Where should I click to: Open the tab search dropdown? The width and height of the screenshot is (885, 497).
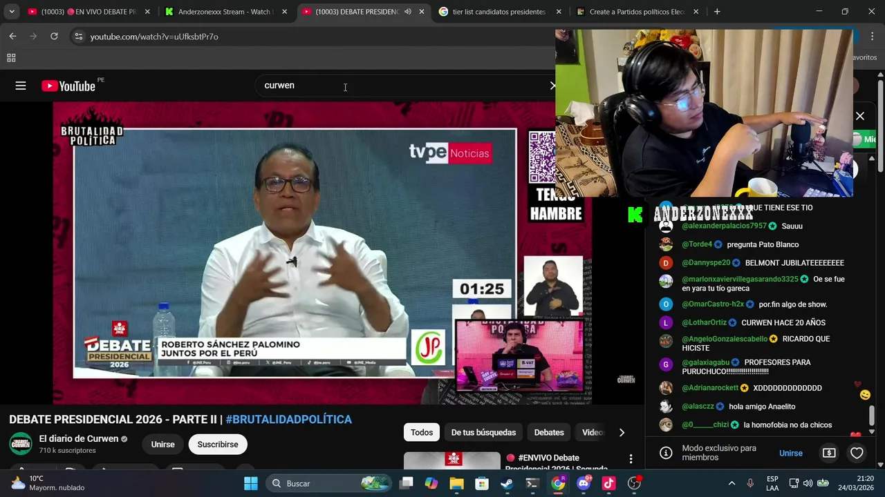tap(11, 12)
